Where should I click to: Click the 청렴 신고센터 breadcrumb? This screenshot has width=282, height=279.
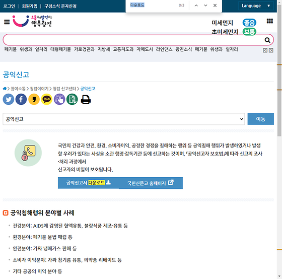coord(64,89)
